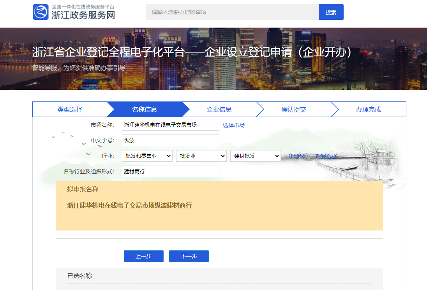Click the (F5165) code link
427x290 pixels.
[x=298, y=155]
